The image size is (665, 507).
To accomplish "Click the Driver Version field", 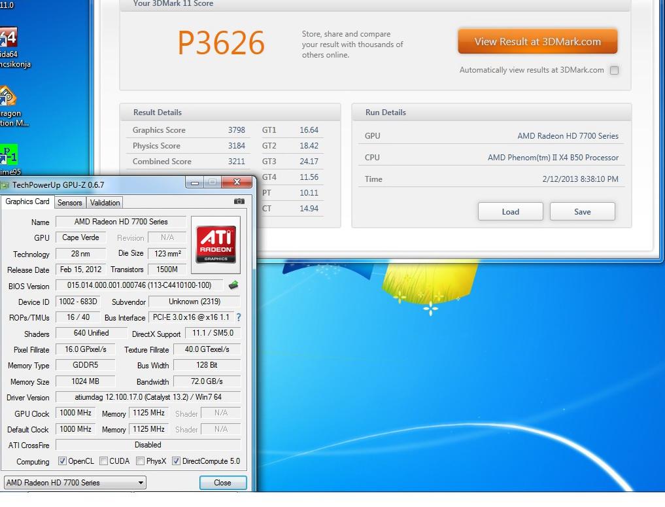I will [x=148, y=397].
